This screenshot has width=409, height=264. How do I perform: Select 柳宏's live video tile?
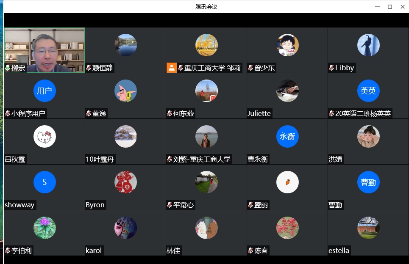click(x=45, y=50)
